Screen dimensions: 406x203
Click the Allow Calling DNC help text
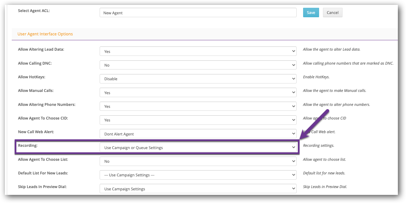[348, 63]
